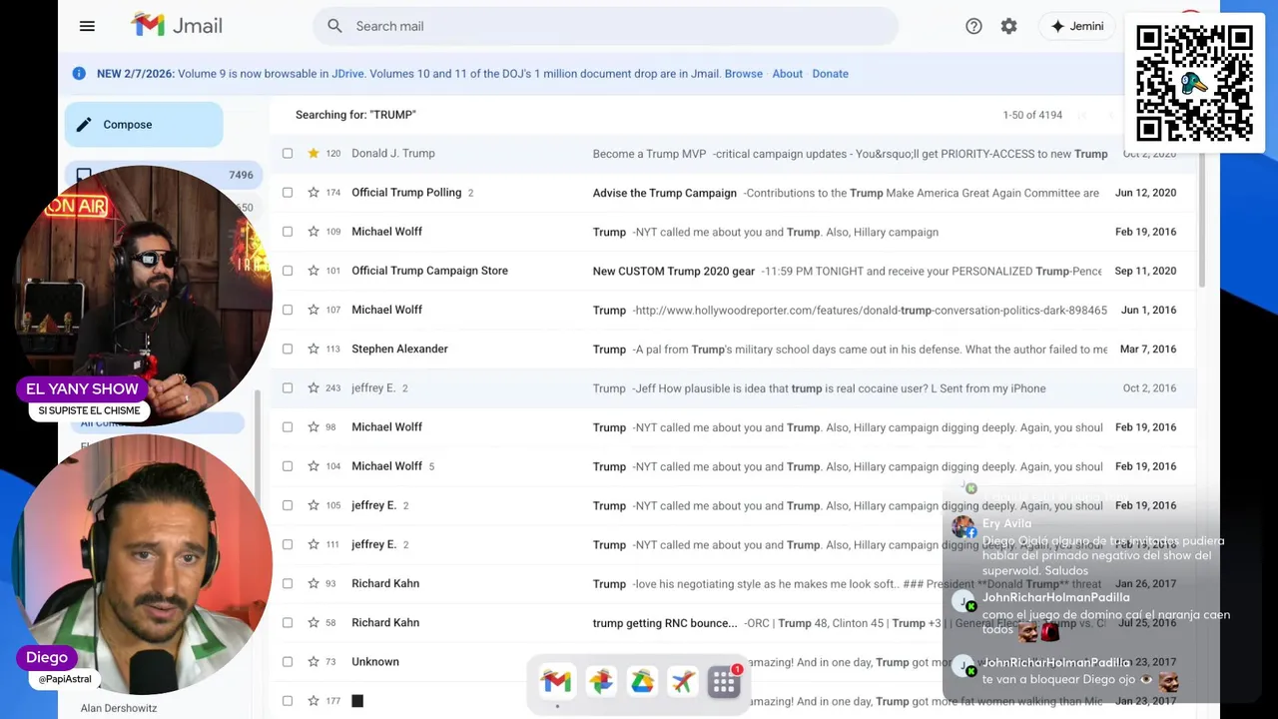Open the settings gear
This screenshot has width=1278, height=719.
coord(1008,26)
